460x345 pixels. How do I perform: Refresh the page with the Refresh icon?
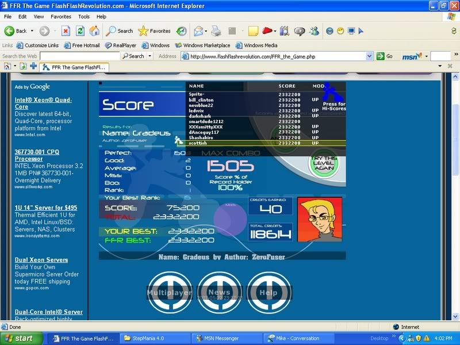tap(80, 31)
